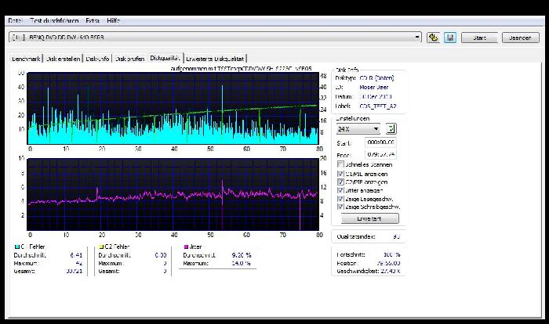Open the Test durchführen menu
Image resolution: width=549 pixels, height=324 pixels.
[54, 21]
